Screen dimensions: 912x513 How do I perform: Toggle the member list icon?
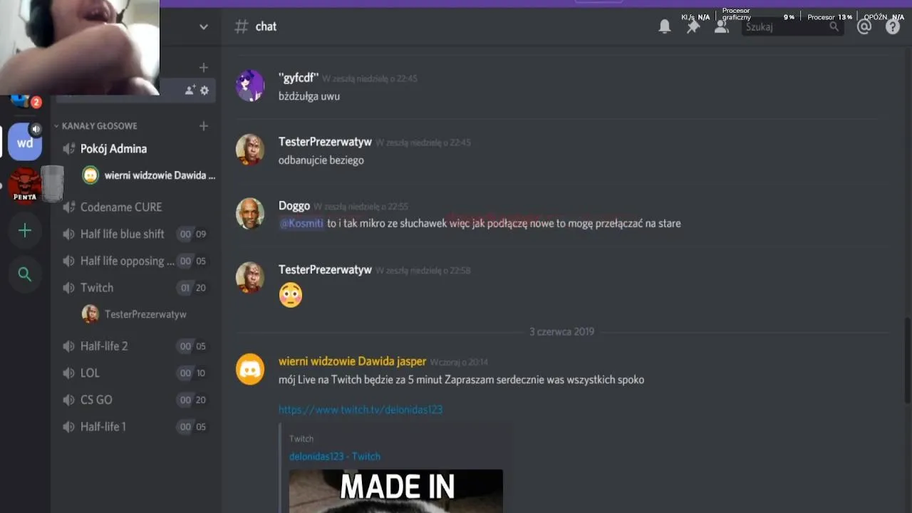click(721, 26)
